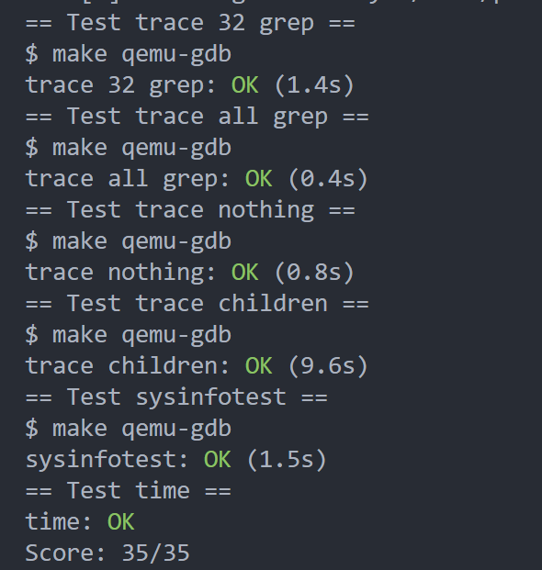Click the green OK after 'sysinfotest:'

[217, 460]
